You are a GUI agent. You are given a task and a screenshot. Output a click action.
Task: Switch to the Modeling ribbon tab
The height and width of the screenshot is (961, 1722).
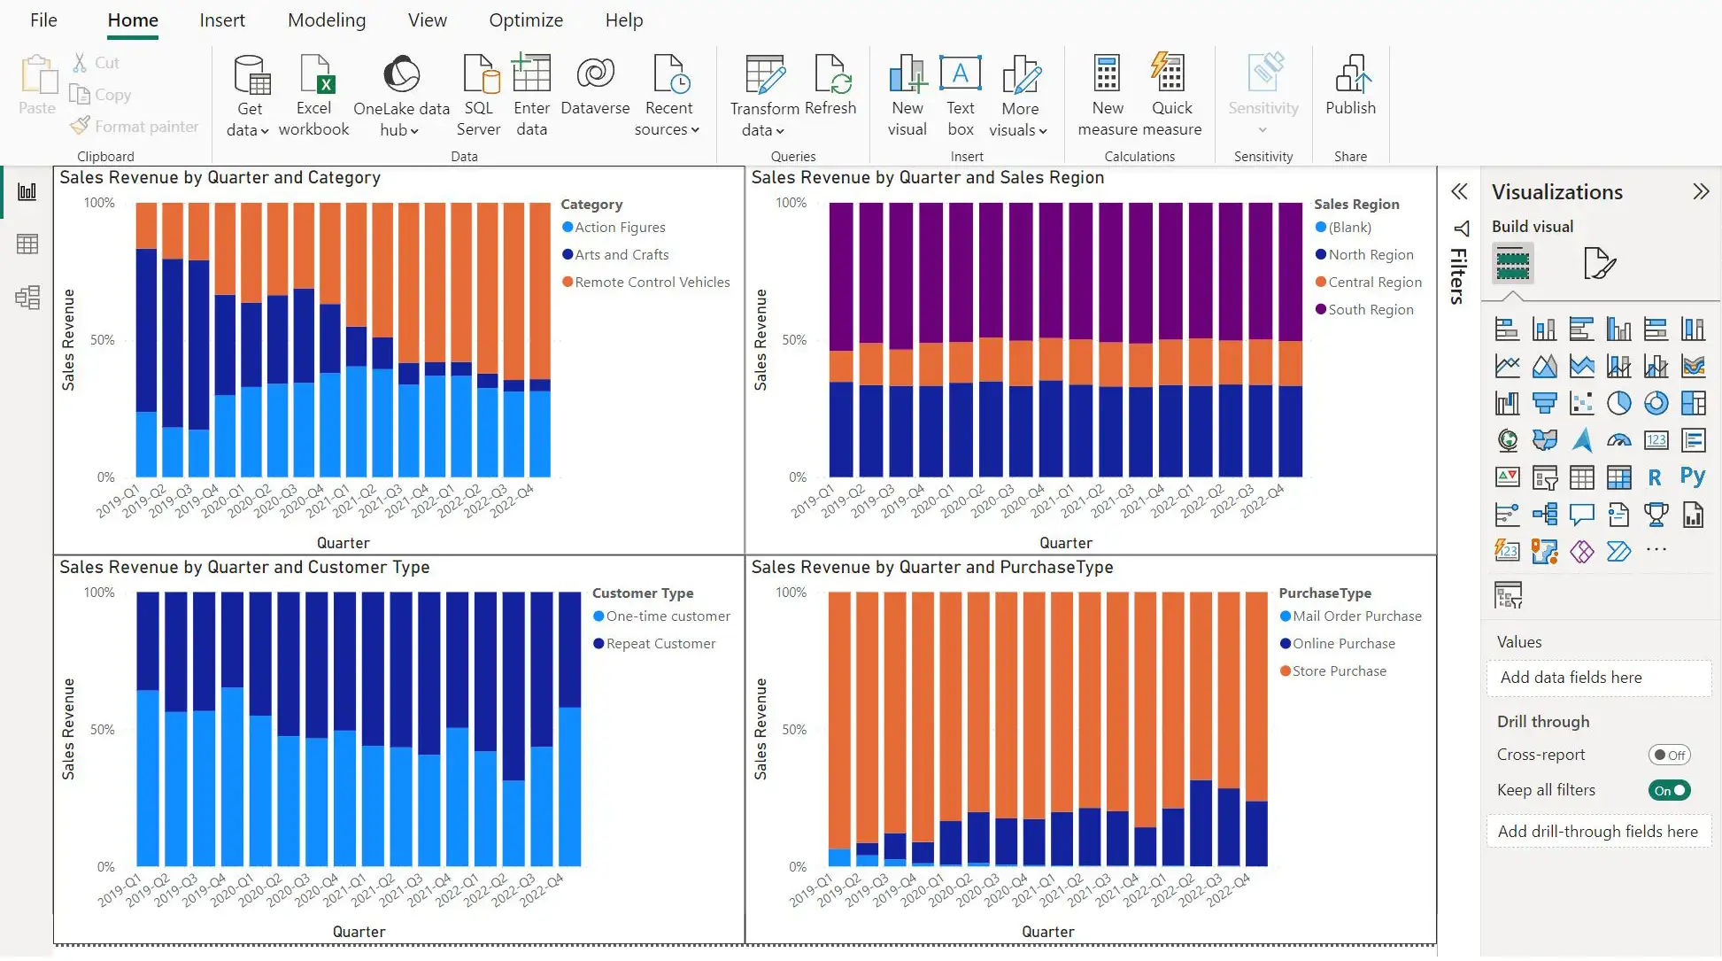click(x=326, y=20)
